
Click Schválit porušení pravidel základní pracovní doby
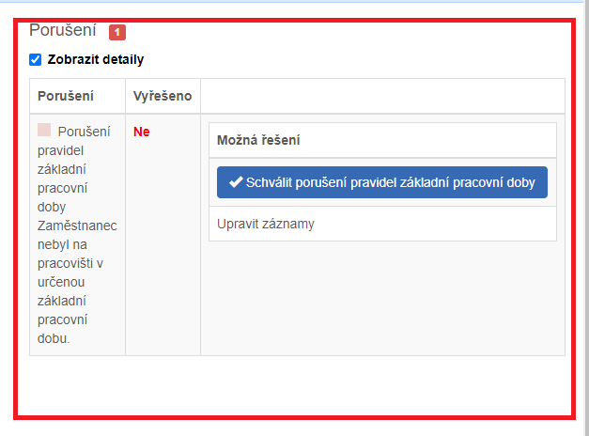(381, 182)
